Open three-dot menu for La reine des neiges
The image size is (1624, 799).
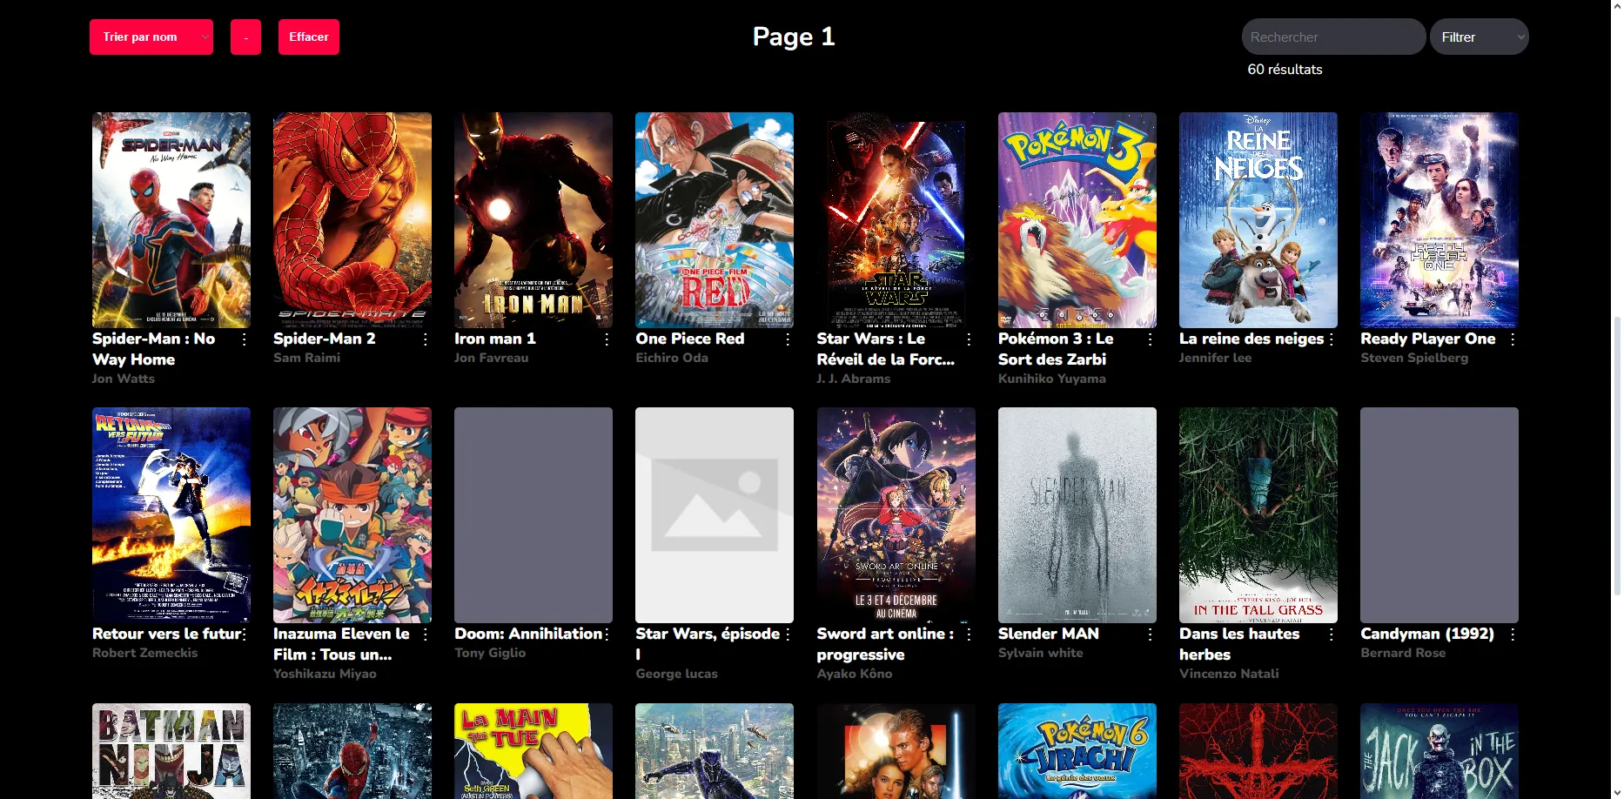tap(1332, 339)
